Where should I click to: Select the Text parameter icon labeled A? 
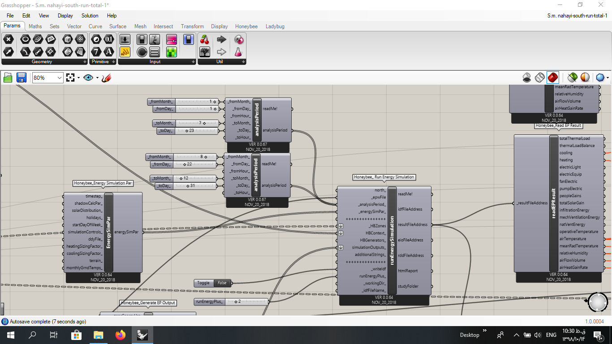pyautogui.click(x=109, y=52)
